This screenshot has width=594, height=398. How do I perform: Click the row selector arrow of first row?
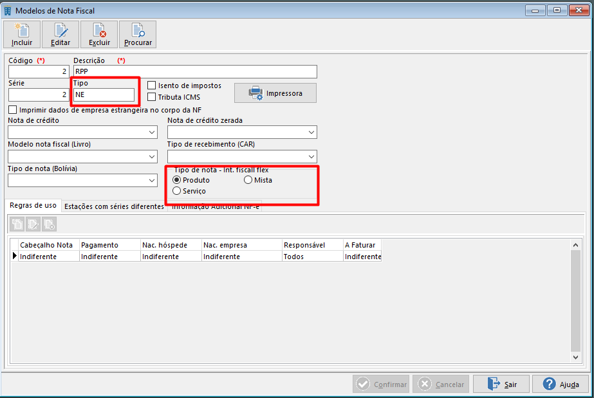(14, 256)
